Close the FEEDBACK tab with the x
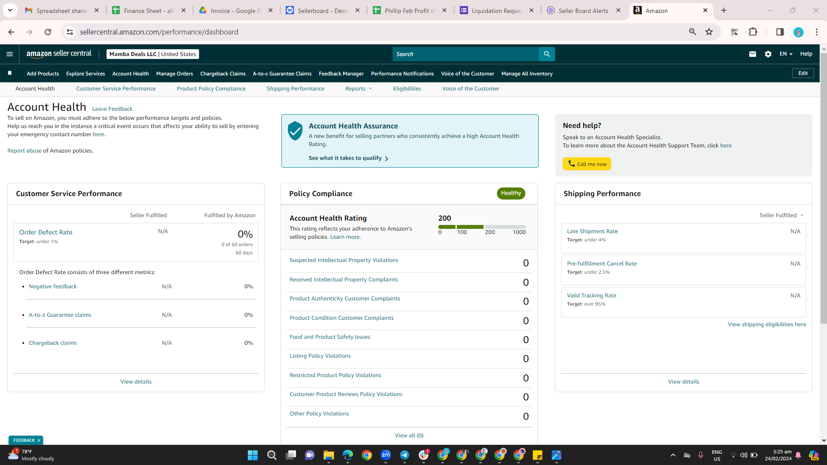The image size is (827, 465). tap(39, 440)
